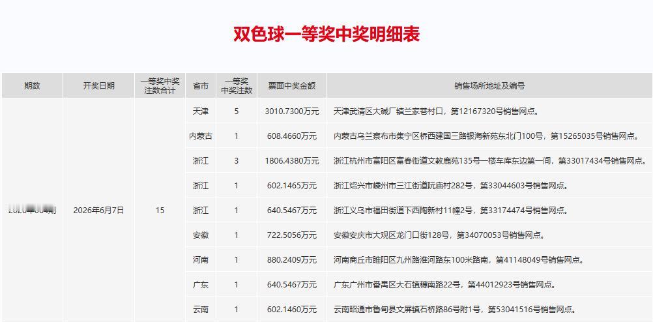Image resolution: width=653 pixels, height=322 pixels.
Task: Click the 浙江绍兴市嵊州市 address
Action: 451,186
